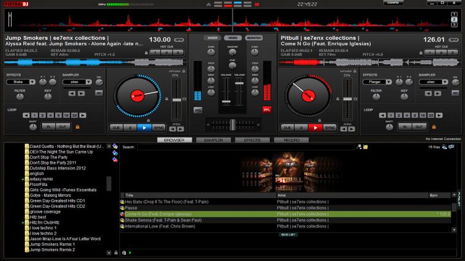Screen dimensions: 465x261
Task: Toggle PFL for the left channel
Action: [198, 110]
